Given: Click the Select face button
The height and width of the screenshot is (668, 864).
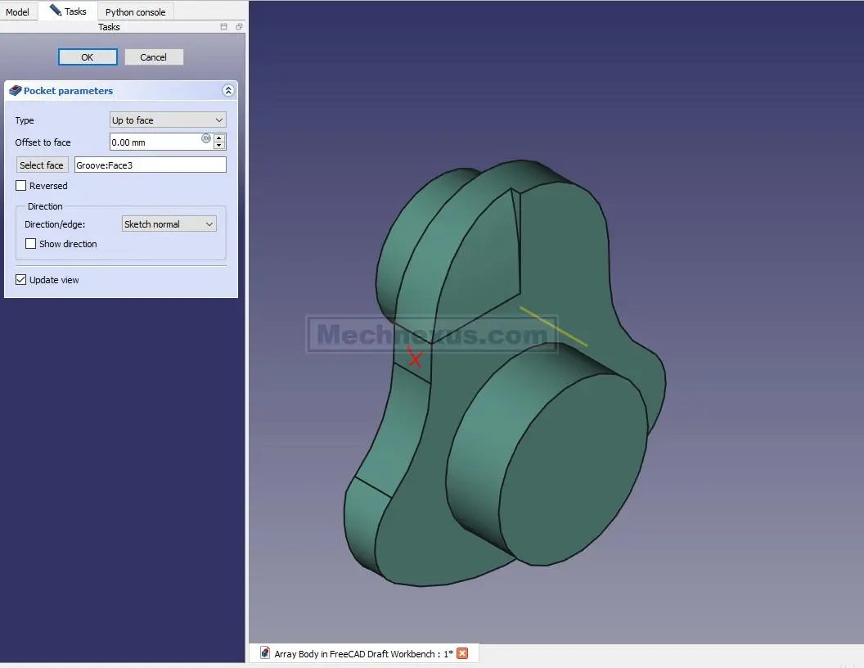Looking at the screenshot, I should point(42,165).
